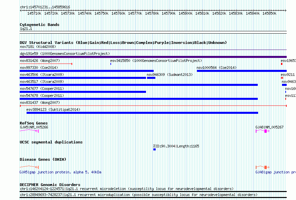The height and width of the screenshot is (200, 296).
Task: Select the red esv9211 marker at right edge
Action: point(282,78)
